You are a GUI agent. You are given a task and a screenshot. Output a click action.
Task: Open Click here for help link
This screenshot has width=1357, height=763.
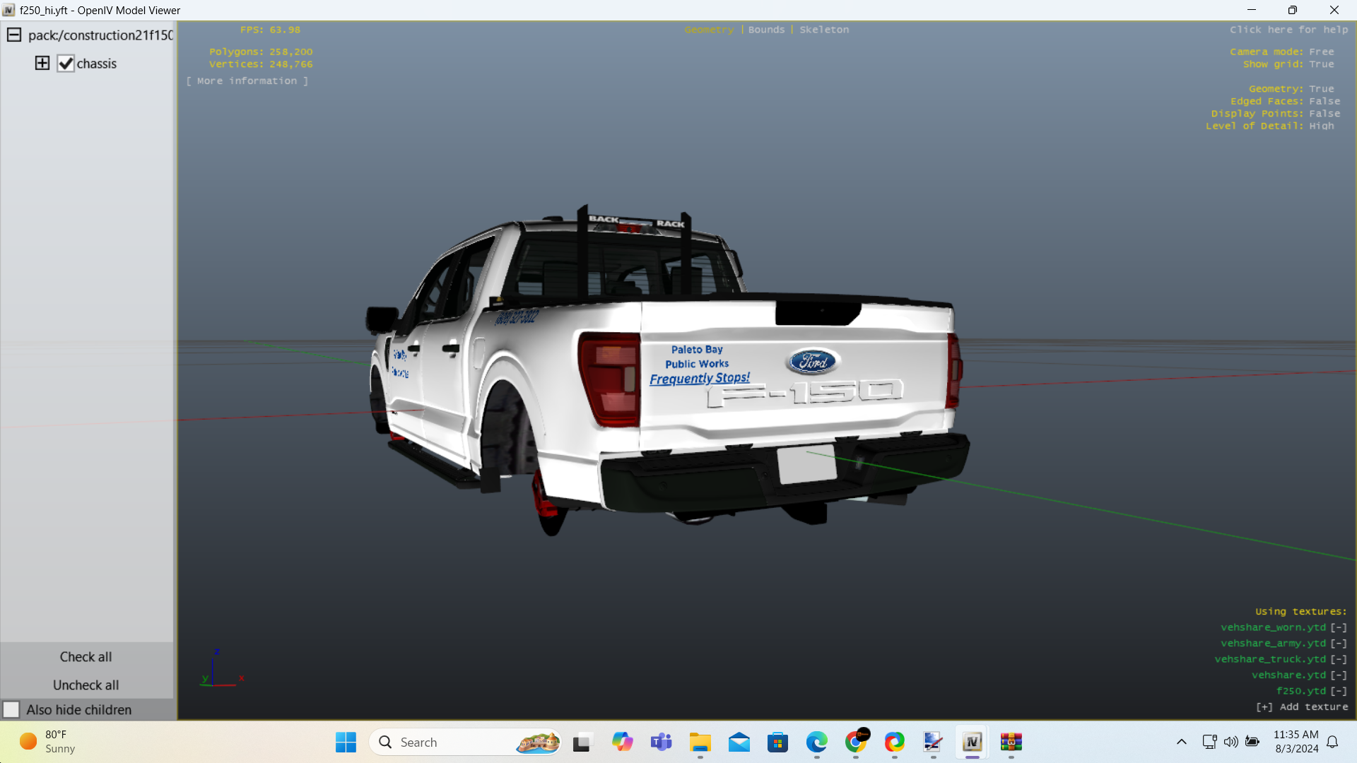pos(1288,30)
